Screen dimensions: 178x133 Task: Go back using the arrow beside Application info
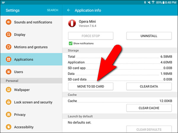click(69, 10)
